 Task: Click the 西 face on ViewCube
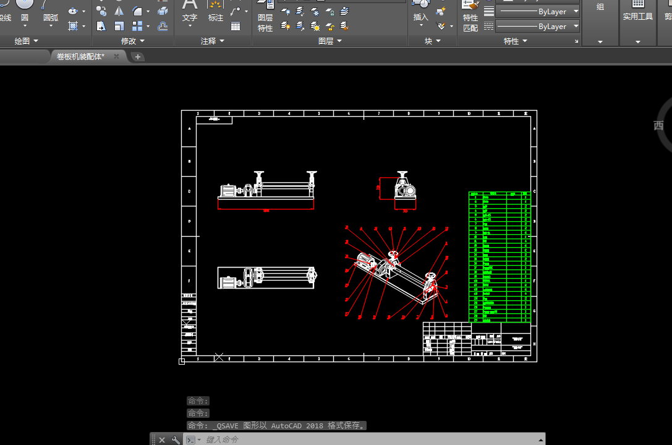point(658,125)
